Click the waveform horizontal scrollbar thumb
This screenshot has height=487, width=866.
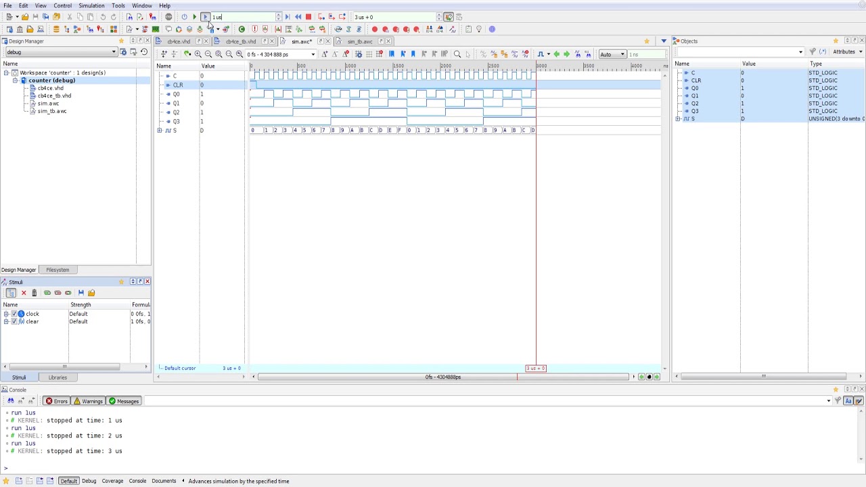(443, 377)
